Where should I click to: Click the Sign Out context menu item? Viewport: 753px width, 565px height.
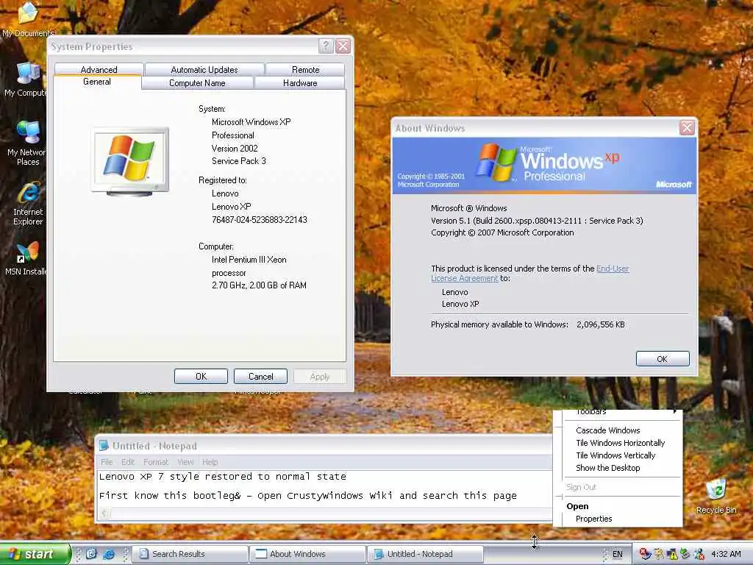581,487
